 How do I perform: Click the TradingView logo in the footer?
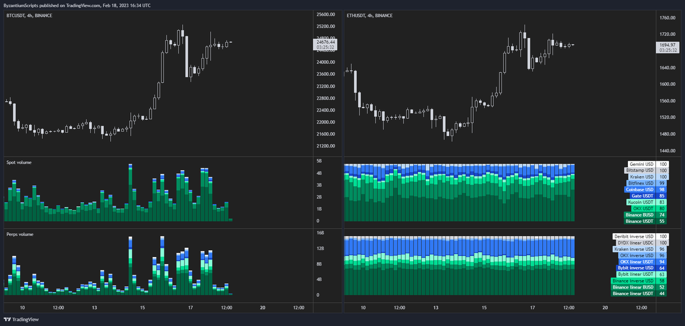(21, 320)
